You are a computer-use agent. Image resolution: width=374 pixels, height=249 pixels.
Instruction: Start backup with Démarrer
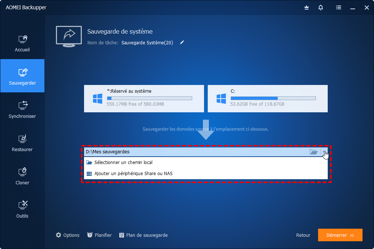pos(340,235)
